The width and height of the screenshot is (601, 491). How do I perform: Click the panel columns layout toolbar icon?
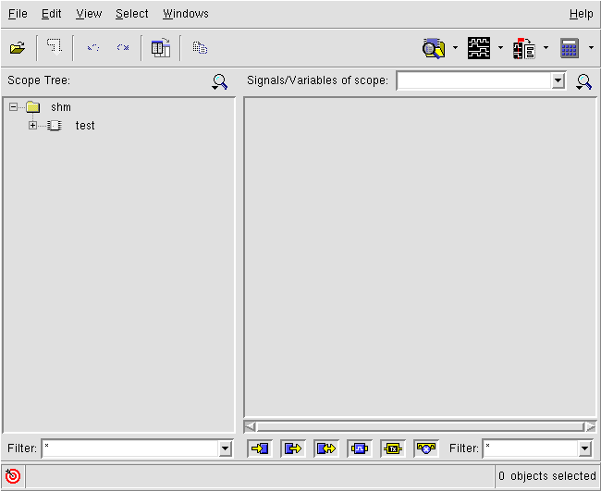click(161, 47)
